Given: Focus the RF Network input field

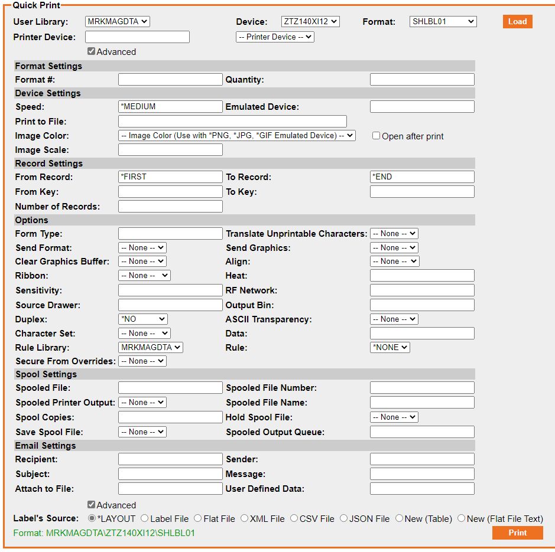Looking at the screenshot, I should tap(422, 290).
